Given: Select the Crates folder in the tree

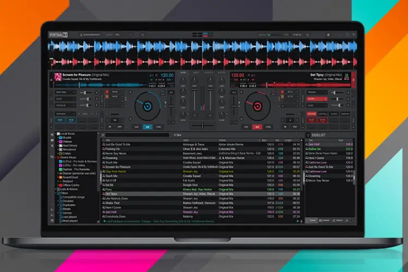Looking at the screenshot, I should tap(65, 153).
